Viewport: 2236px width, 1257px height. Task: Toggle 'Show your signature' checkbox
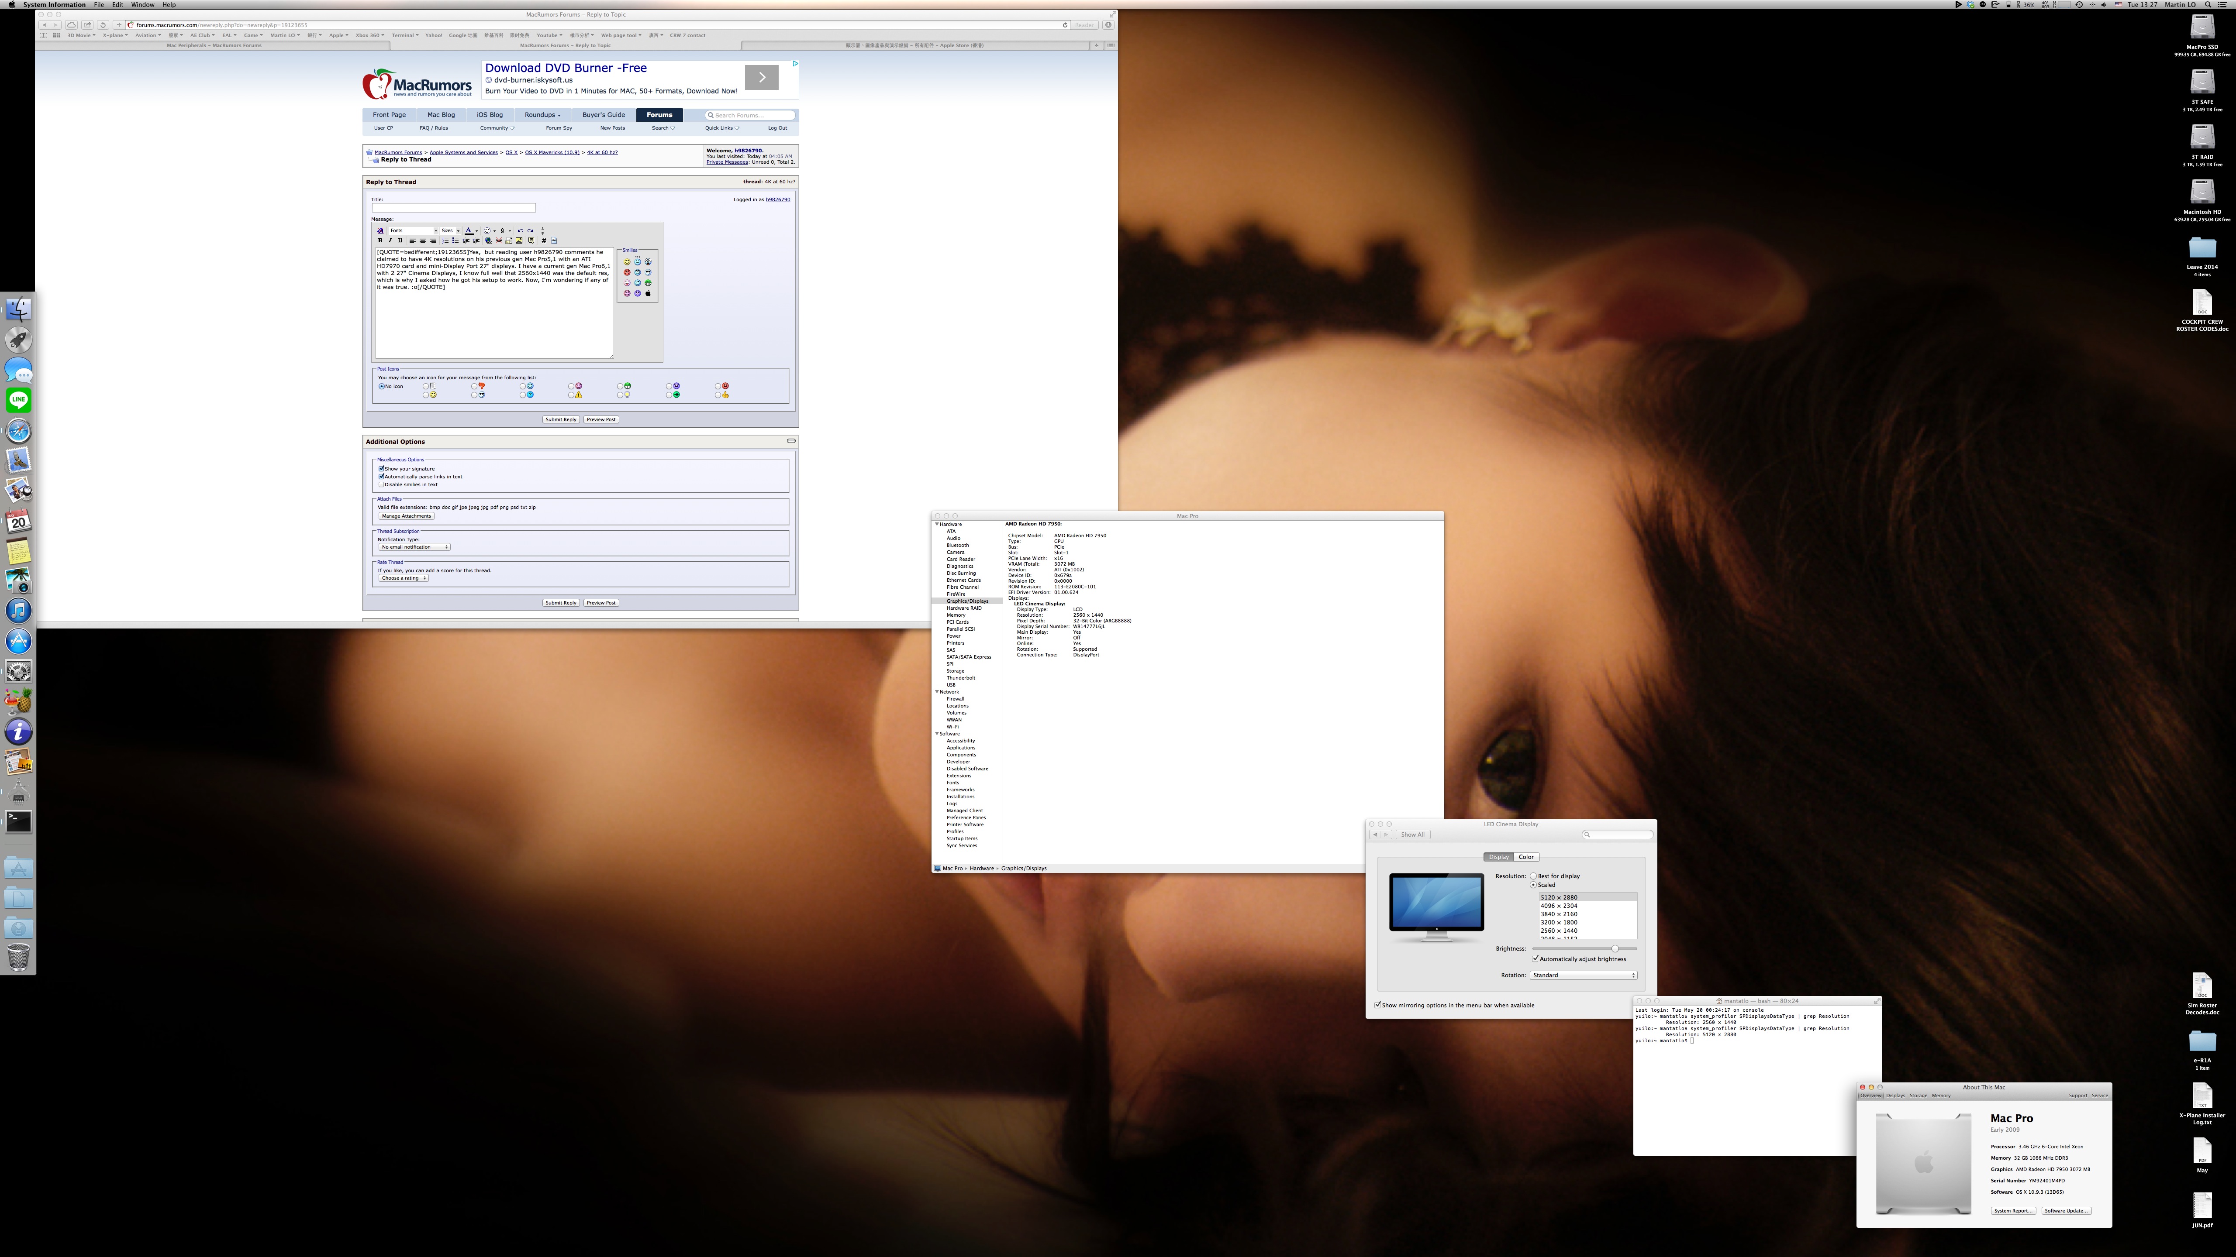(x=381, y=468)
